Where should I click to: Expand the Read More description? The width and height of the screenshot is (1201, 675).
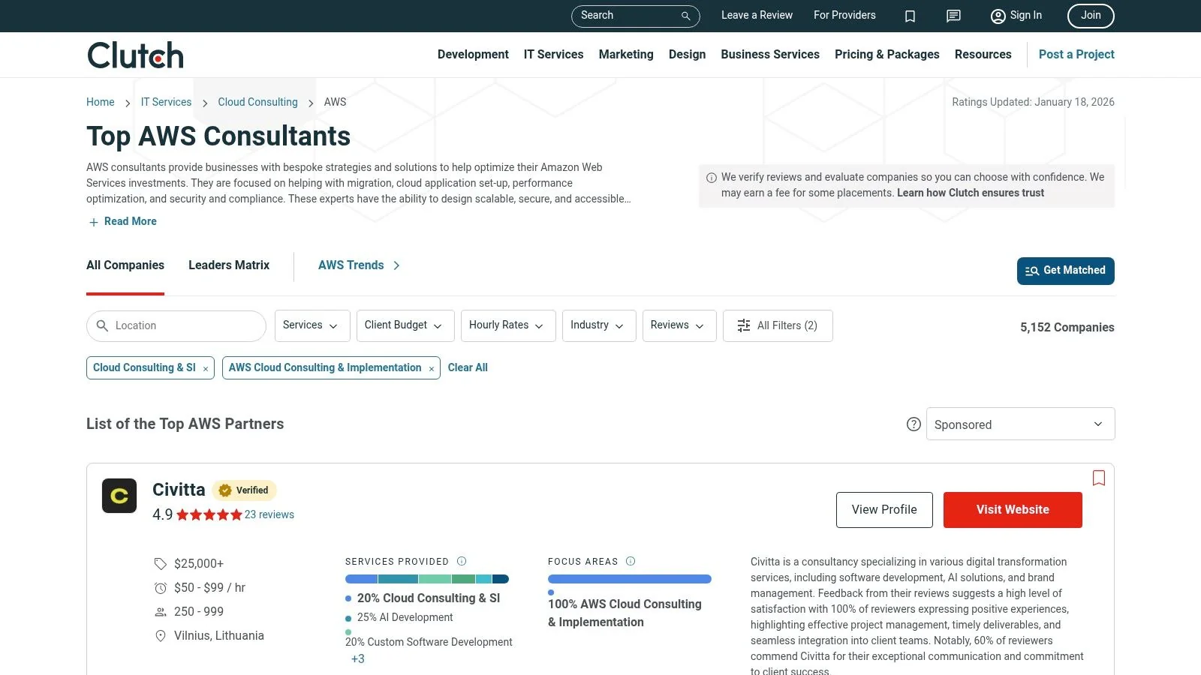click(x=122, y=221)
